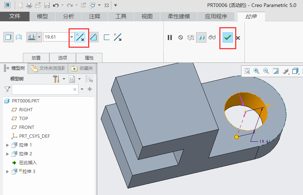Click the Zoom Out magnifier icon
The width and height of the screenshot is (303, 195).
click(266, 71)
